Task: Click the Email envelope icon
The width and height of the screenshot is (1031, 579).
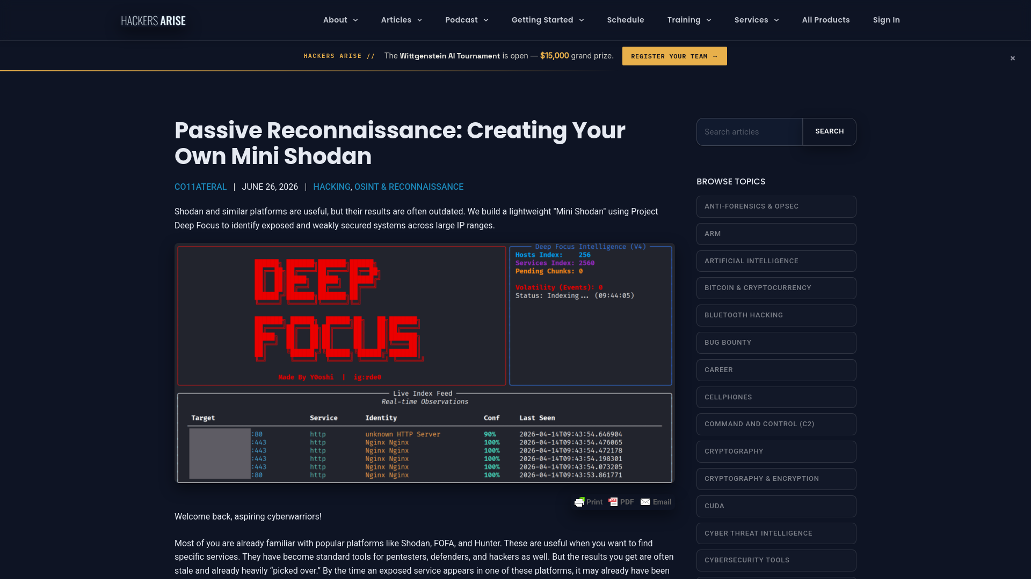Action: [x=645, y=502]
